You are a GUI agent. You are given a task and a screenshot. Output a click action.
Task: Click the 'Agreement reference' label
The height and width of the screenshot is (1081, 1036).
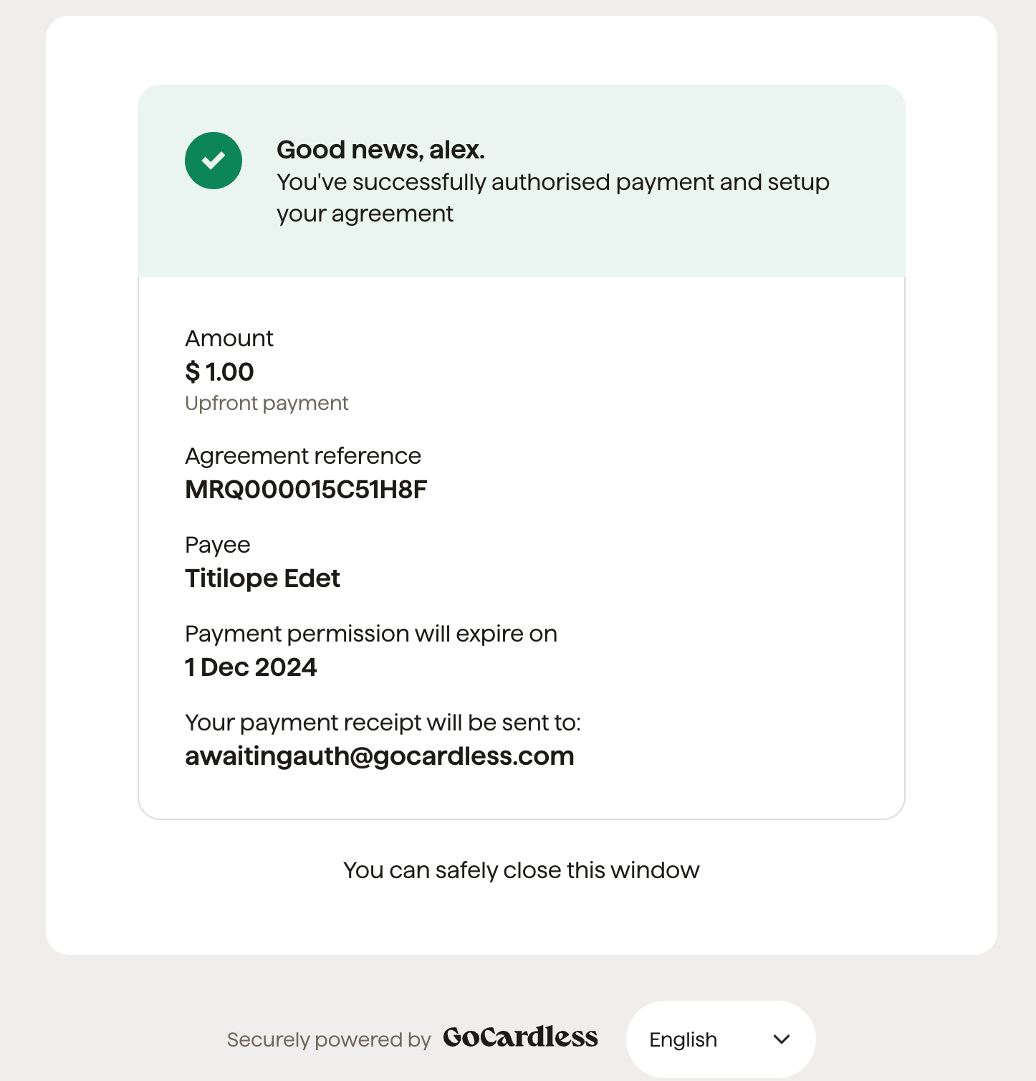click(303, 456)
